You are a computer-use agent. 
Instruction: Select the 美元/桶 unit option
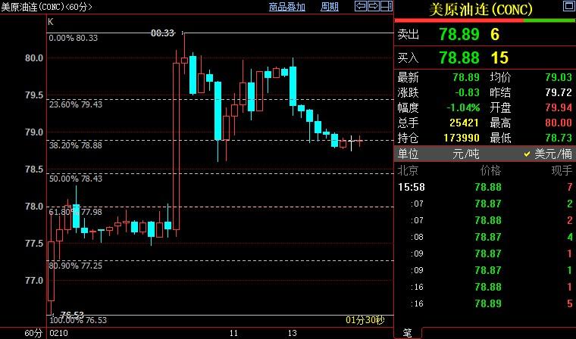[x=549, y=154]
